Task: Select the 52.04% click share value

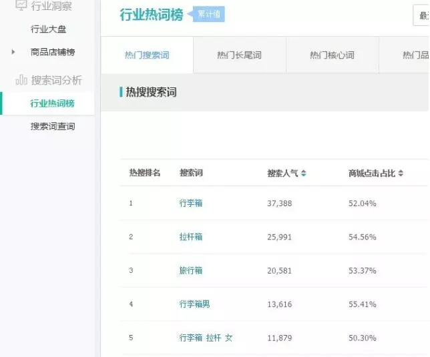Action: [x=363, y=204]
